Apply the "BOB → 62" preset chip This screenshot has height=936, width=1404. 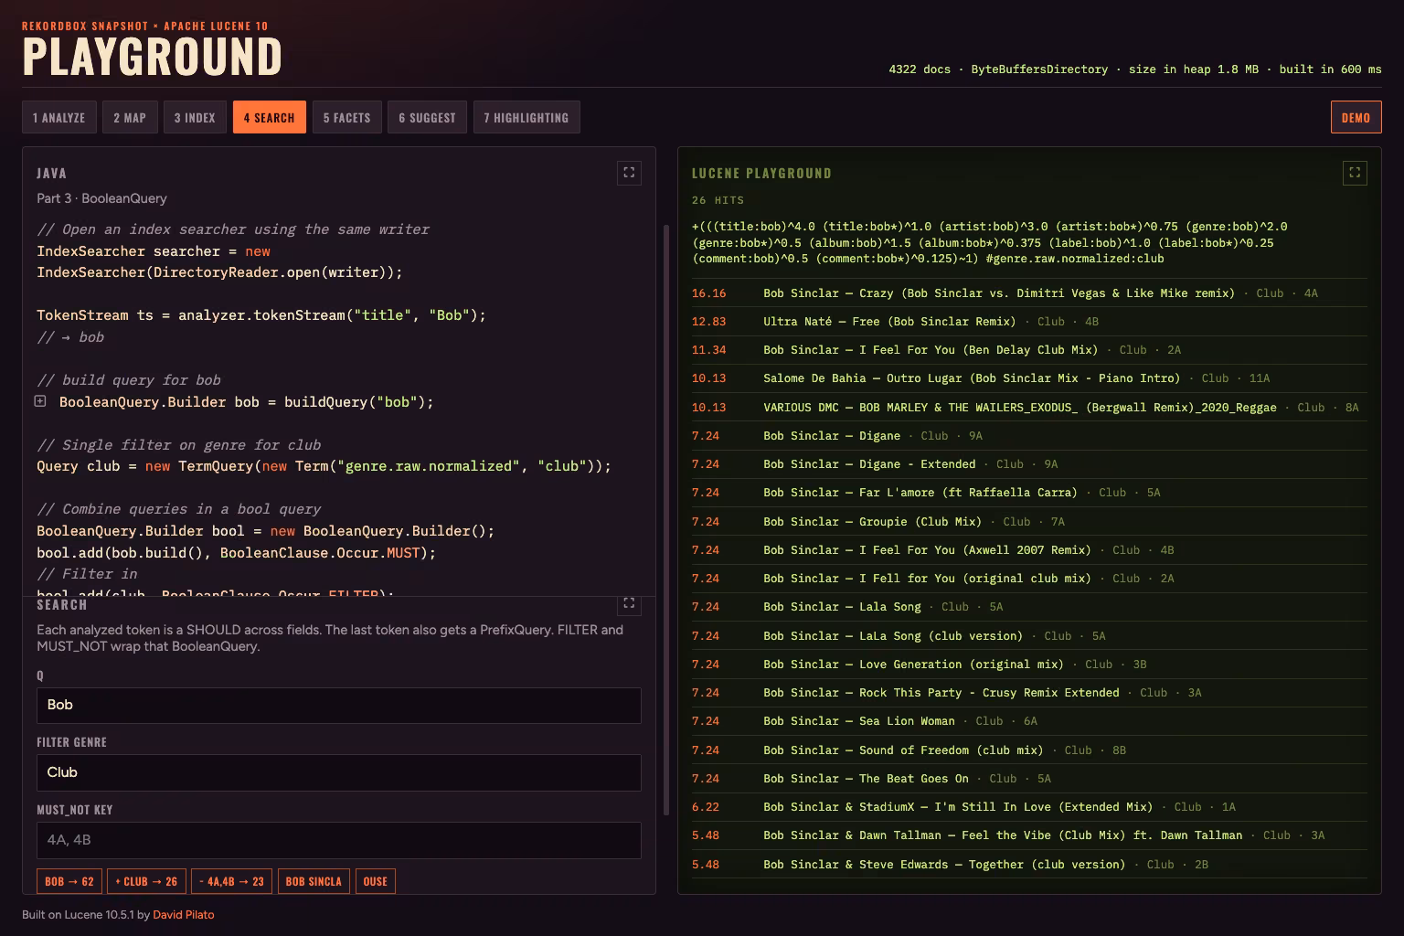coord(69,881)
